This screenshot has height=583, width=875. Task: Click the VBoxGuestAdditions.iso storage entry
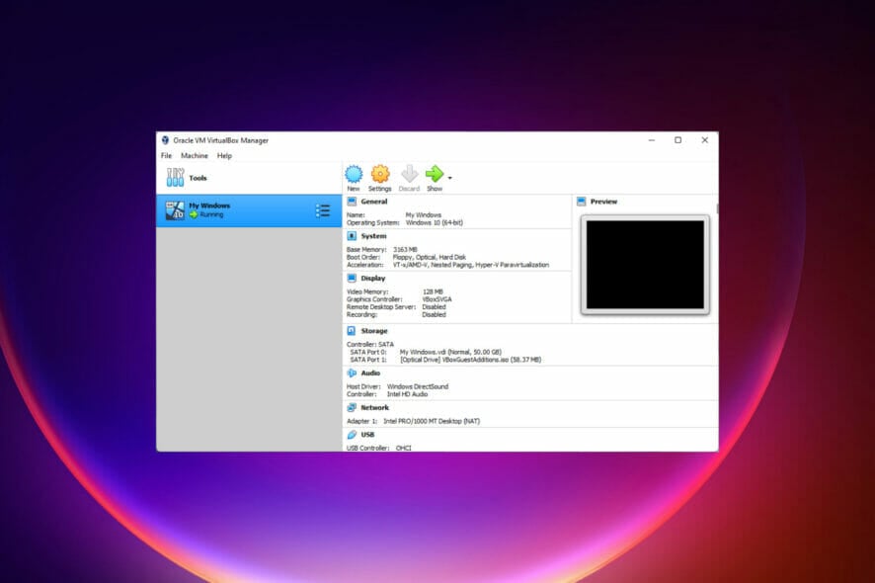470,359
